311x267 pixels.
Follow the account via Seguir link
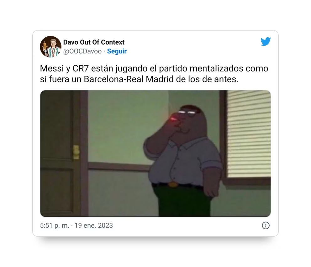[x=117, y=51]
